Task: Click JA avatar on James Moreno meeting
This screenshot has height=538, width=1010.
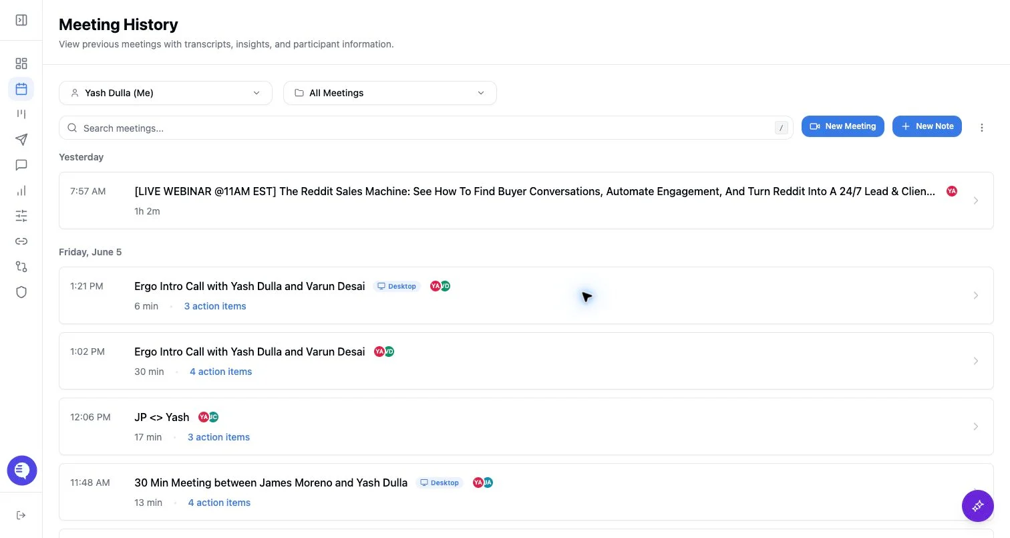Action: 488,483
